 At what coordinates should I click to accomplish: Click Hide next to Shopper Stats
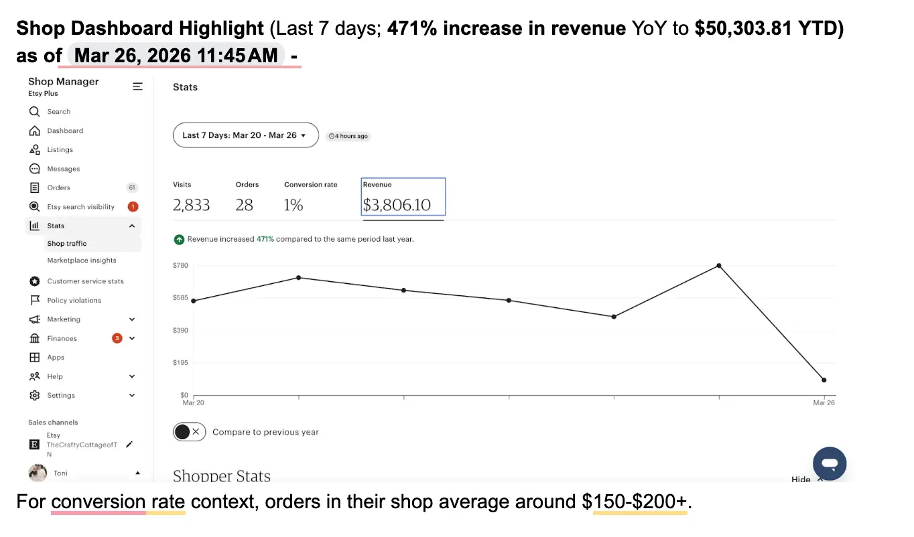pos(801,479)
